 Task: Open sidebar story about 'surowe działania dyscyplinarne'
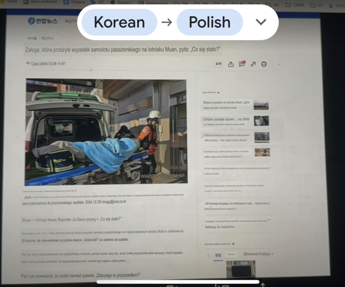click(226, 154)
